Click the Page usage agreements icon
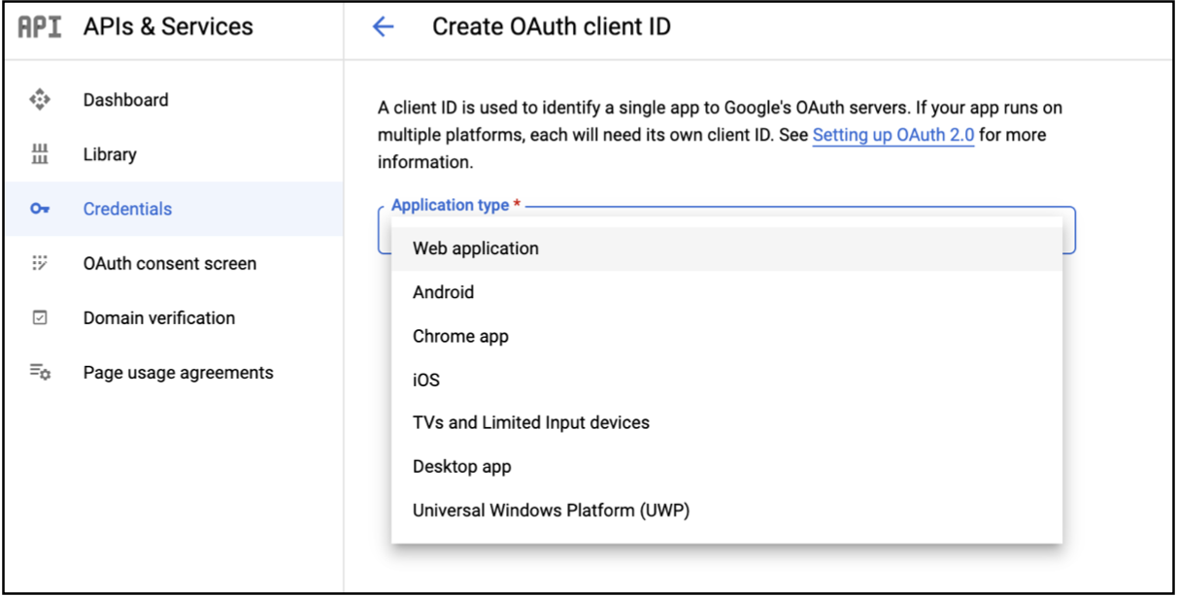Screen dimensions: 1177x596 click(40, 372)
